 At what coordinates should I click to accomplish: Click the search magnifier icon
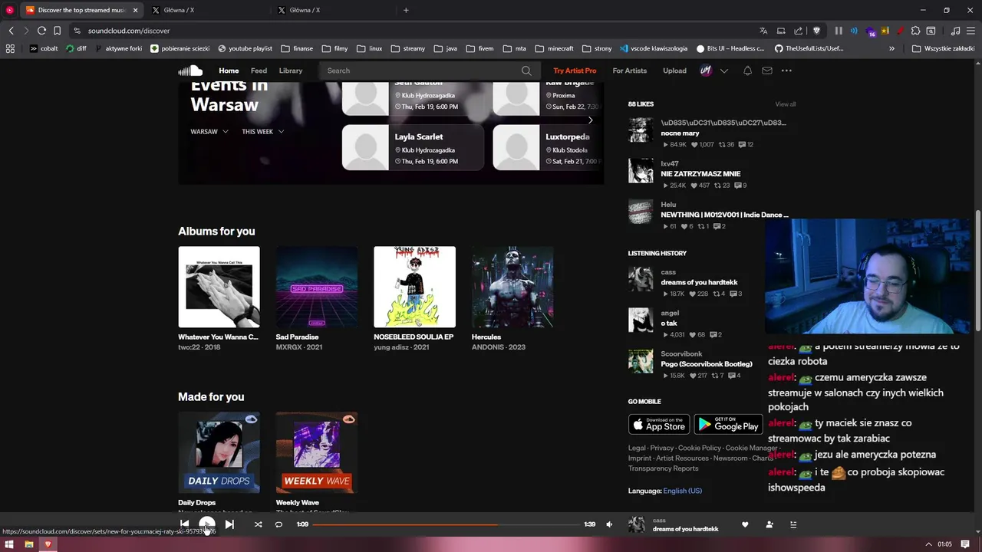[526, 71]
